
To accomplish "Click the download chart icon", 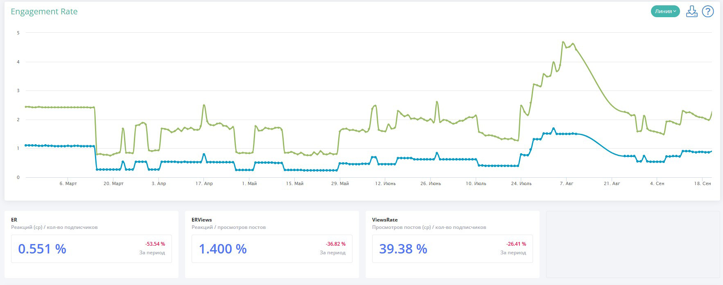I will (691, 11).
